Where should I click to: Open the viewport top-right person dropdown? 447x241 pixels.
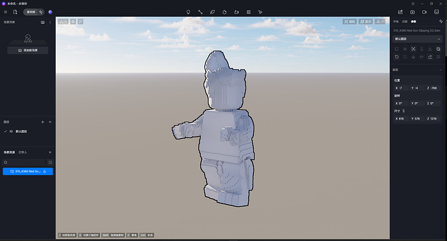click(x=380, y=21)
